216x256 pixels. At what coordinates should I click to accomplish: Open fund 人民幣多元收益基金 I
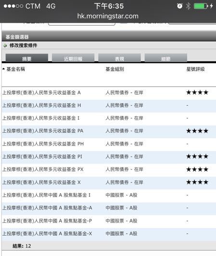[x=41, y=118]
